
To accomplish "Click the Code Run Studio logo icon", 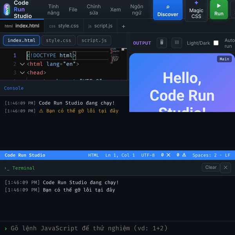I will coord(7,9).
